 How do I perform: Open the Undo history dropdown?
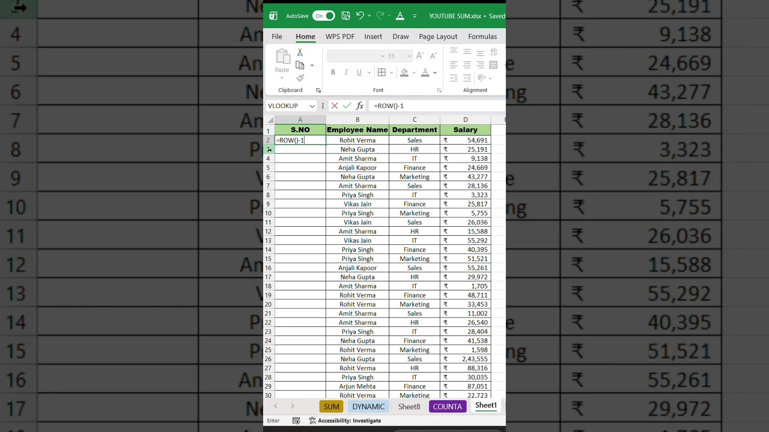pos(369,16)
